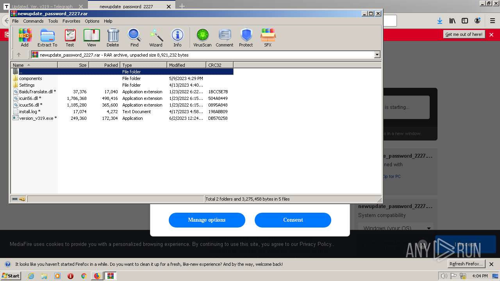Run the Test archive tool
Image resolution: width=500 pixels, height=281 pixels.
pos(70,37)
